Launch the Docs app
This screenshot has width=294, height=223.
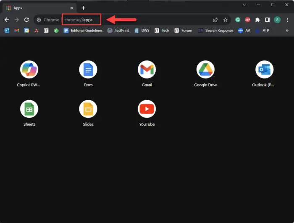(x=88, y=70)
